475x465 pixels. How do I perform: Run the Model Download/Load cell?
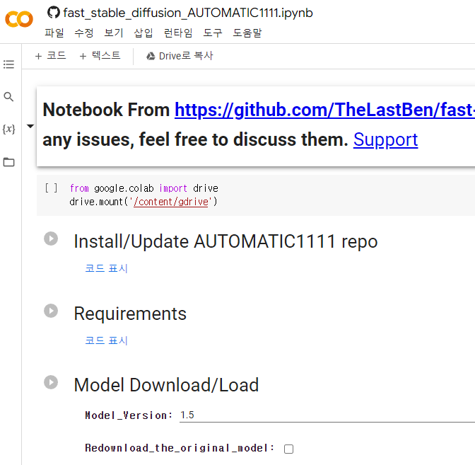(x=51, y=382)
